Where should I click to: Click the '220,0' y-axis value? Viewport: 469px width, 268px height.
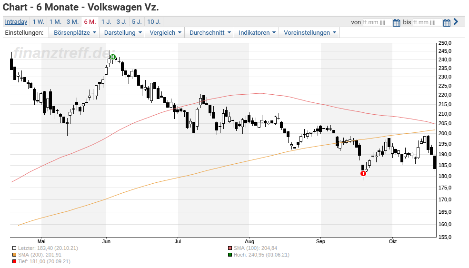point(445,95)
